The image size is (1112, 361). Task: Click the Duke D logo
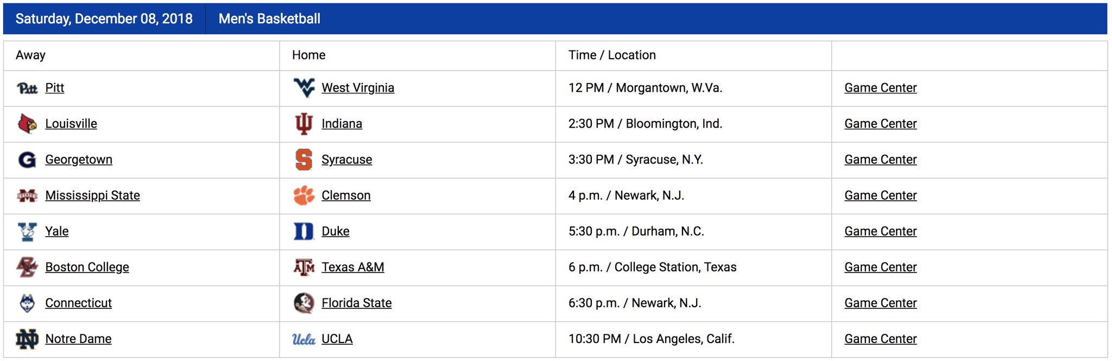point(304,231)
